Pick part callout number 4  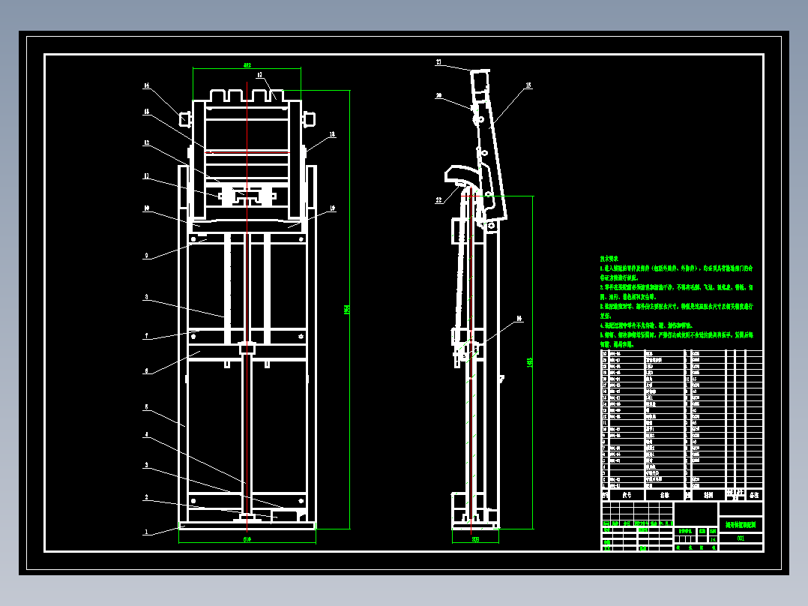click(146, 434)
